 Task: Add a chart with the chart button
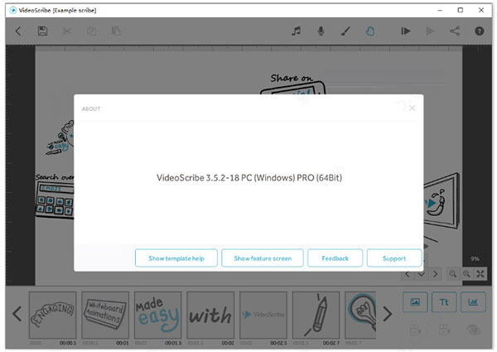[x=473, y=302]
